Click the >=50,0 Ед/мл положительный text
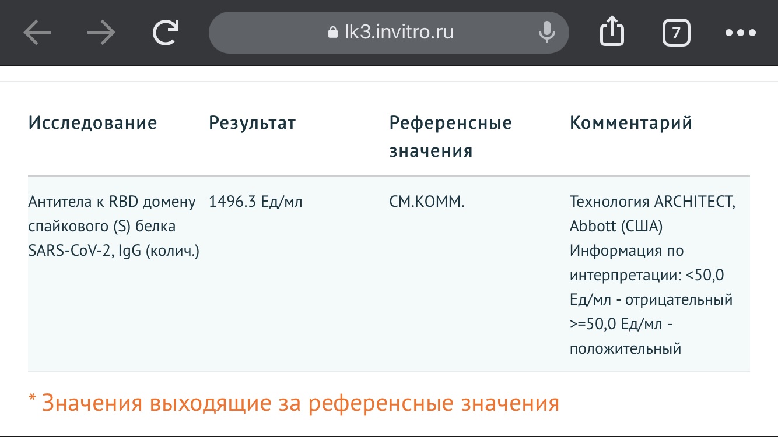778x437 pixels. click(x=626, y=337)
